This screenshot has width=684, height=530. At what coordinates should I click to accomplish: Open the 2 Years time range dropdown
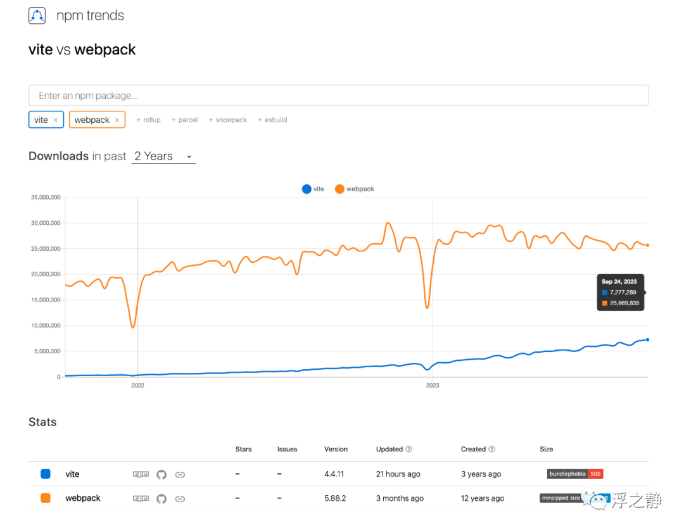pos(163,156)
